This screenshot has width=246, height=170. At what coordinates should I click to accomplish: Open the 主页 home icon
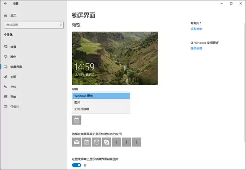tap(6, 15)
